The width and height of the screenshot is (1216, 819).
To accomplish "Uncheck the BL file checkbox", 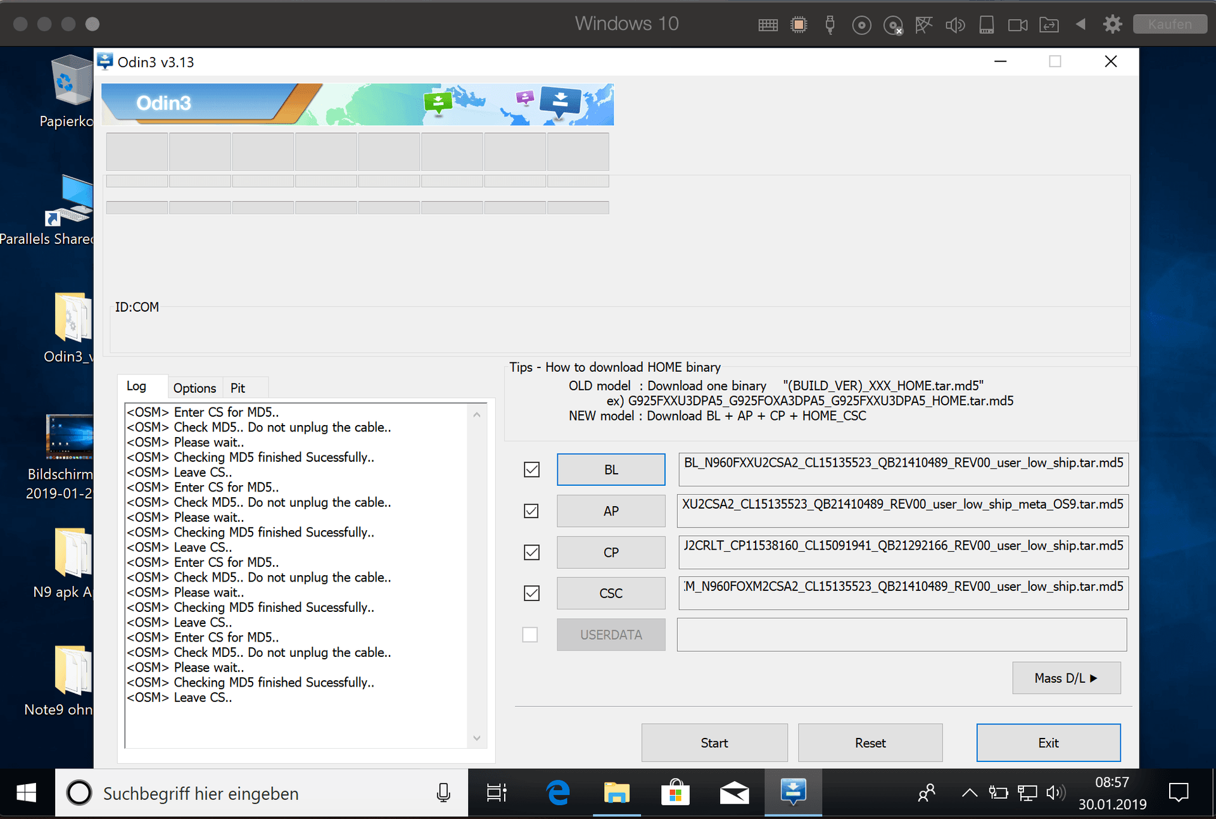I will pos(531,469).
